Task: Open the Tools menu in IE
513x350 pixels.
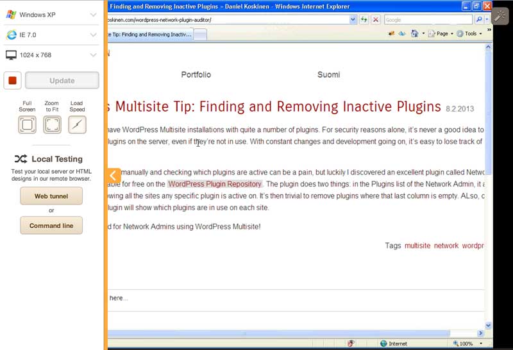Action: point(470,33)
